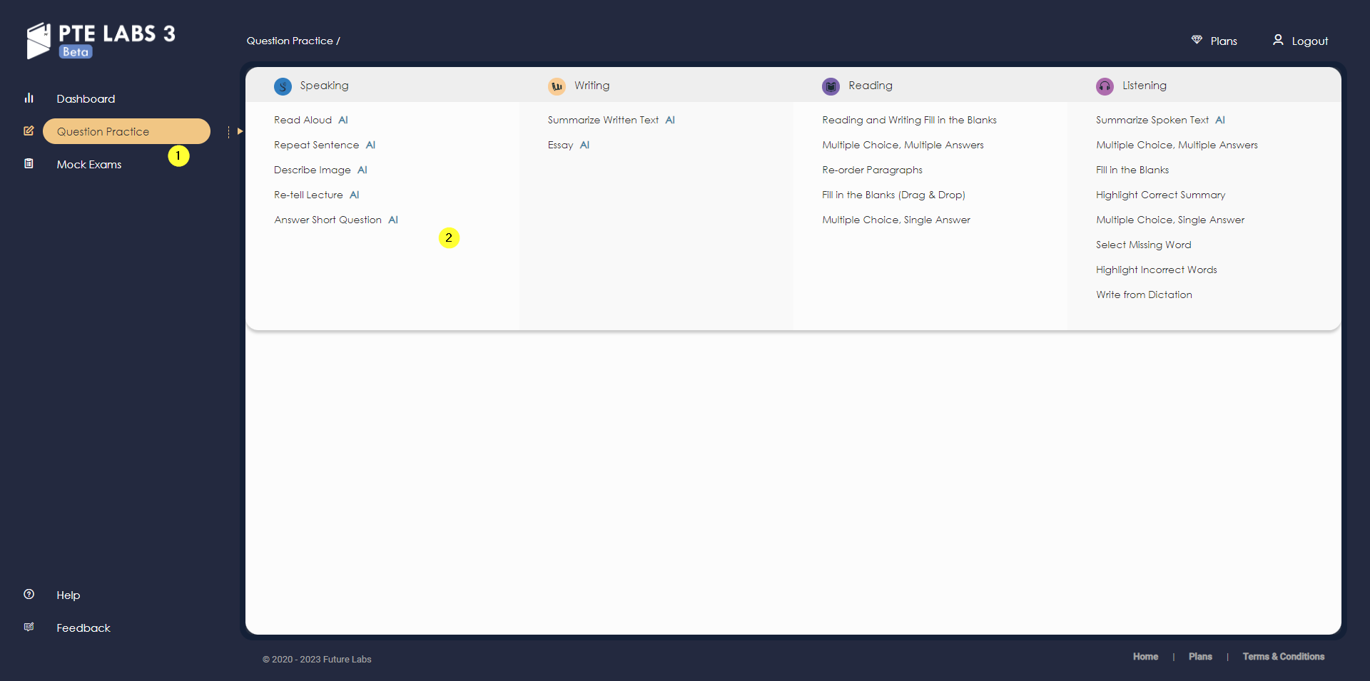
Task: Open Plans in the top bar
Action: click(x=1224, y=41)
